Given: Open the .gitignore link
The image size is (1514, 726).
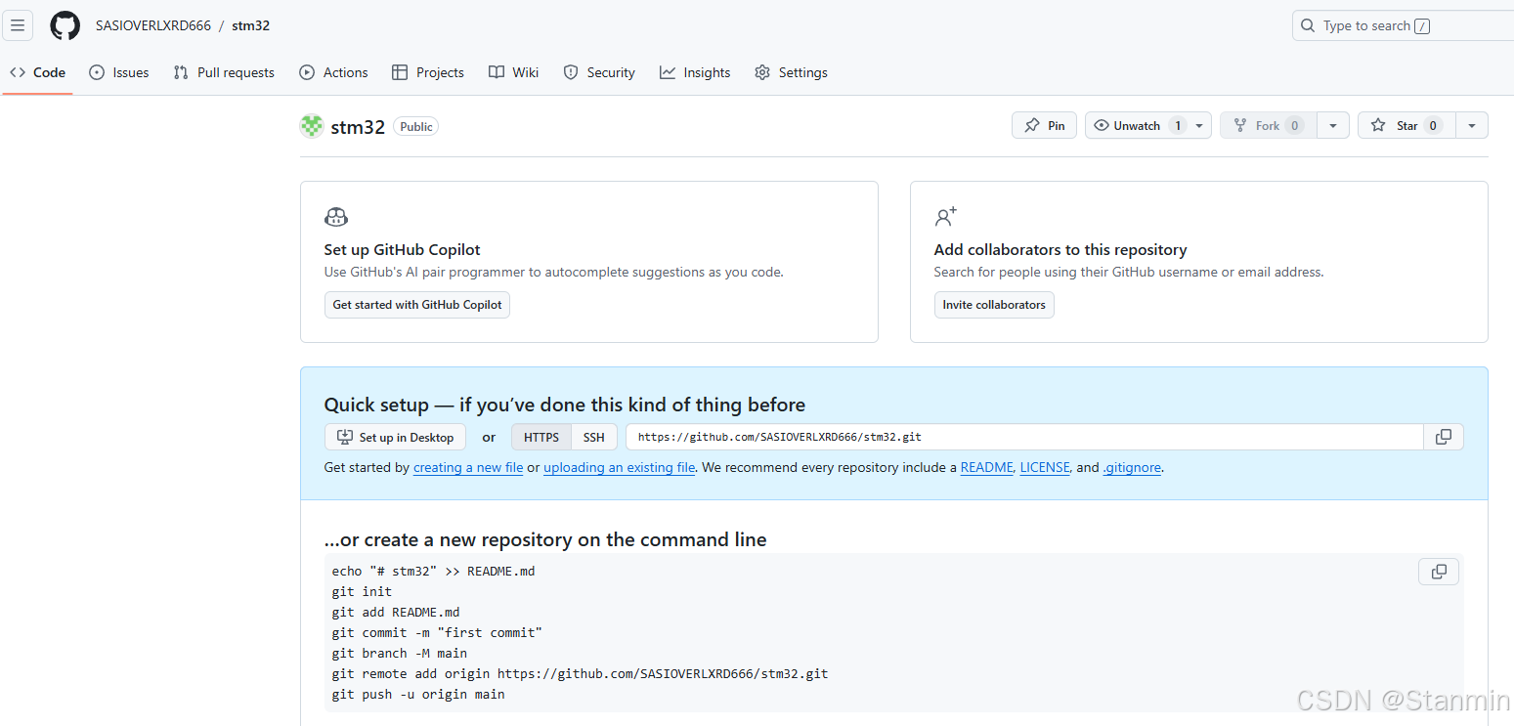Looking at the screenshot, I should 1132,467.
